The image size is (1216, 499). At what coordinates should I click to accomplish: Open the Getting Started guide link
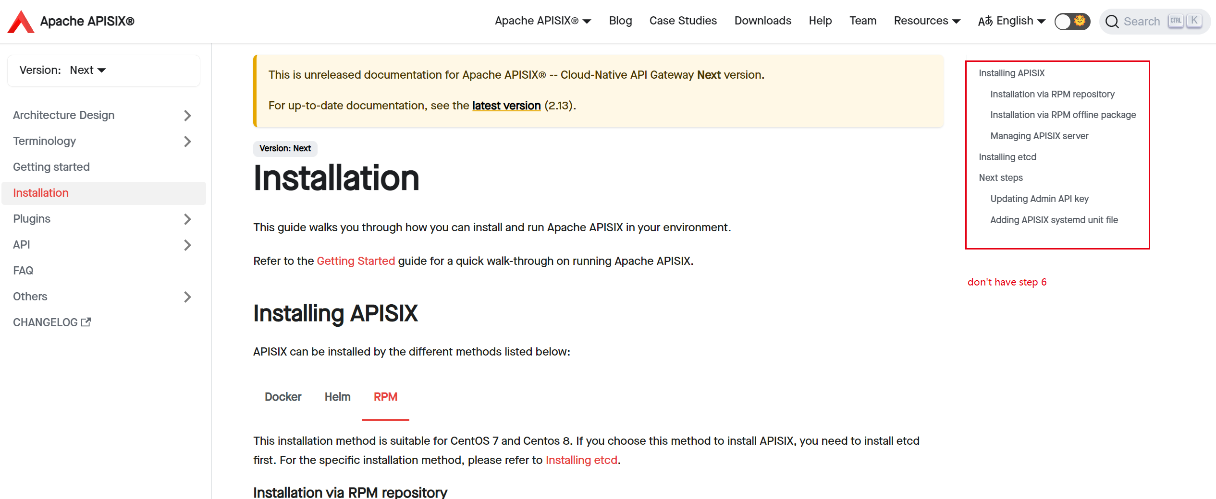(356, 261)
